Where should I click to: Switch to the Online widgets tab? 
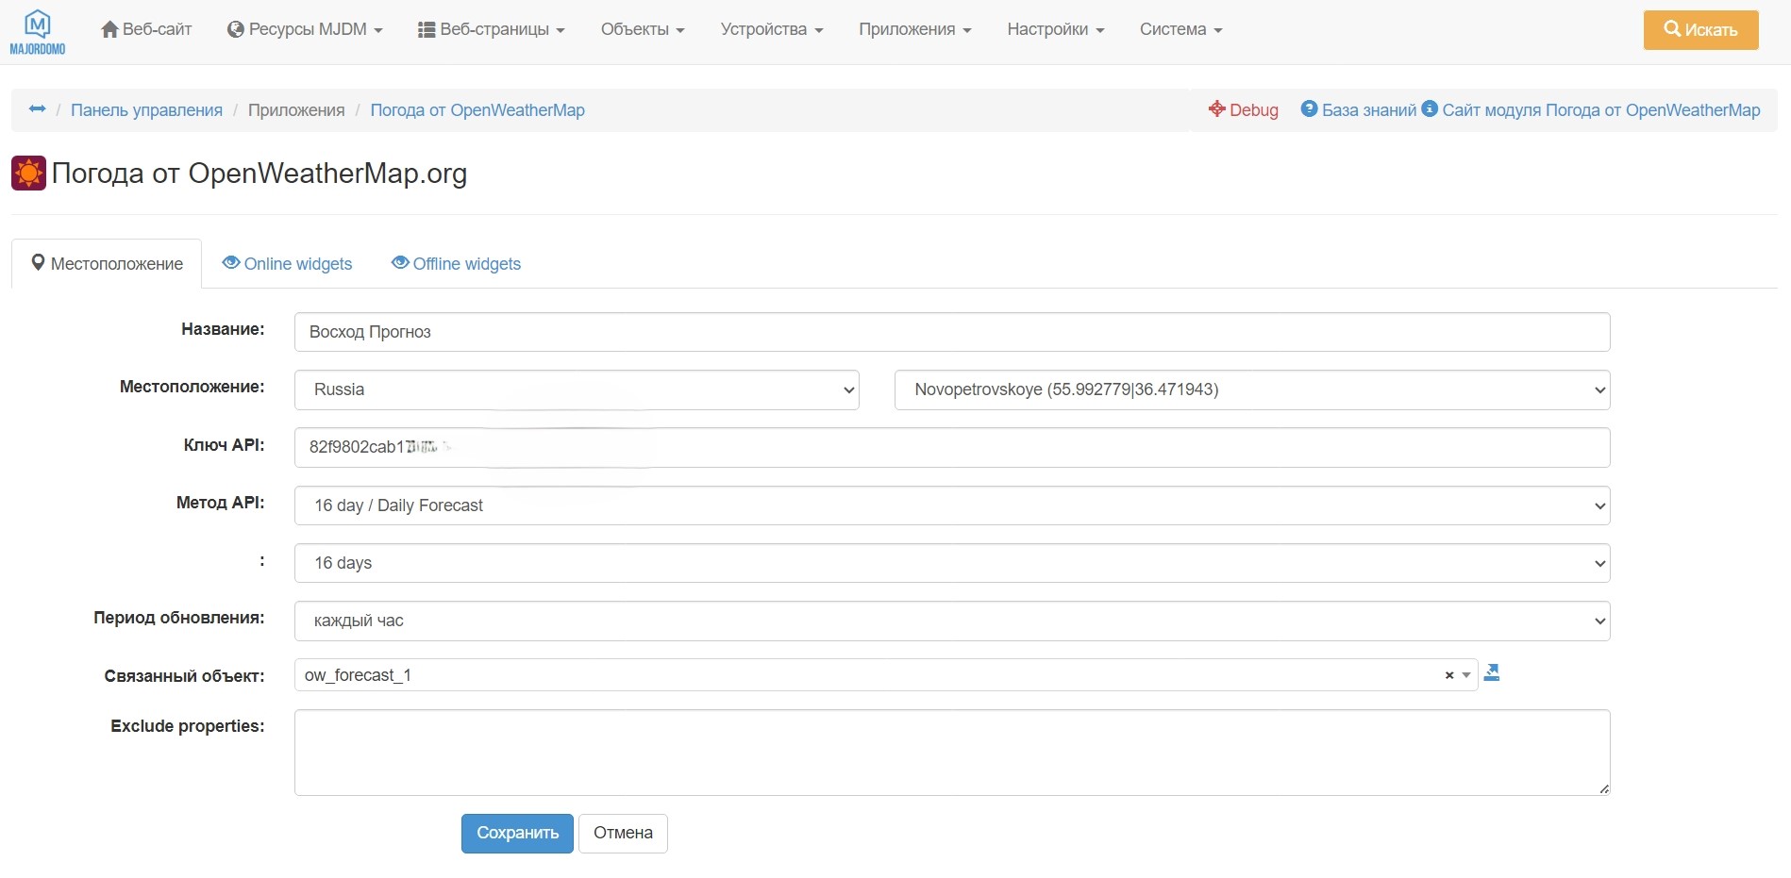tap(287, 264)
